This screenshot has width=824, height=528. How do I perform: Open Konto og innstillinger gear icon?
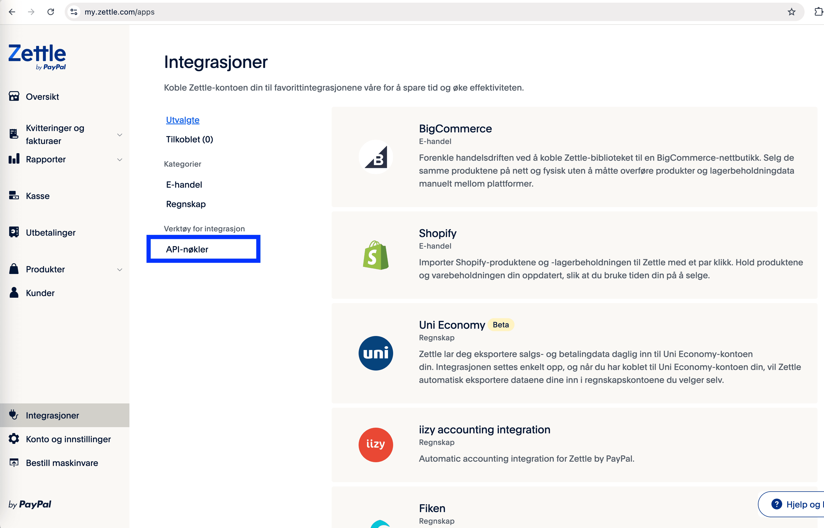(x=14, y=439)
